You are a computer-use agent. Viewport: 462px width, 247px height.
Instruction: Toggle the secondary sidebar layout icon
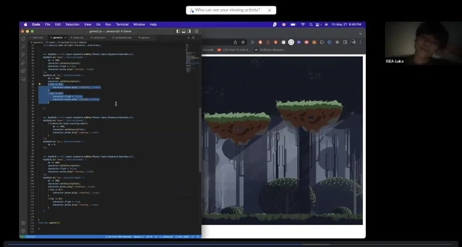click(189, 31)
